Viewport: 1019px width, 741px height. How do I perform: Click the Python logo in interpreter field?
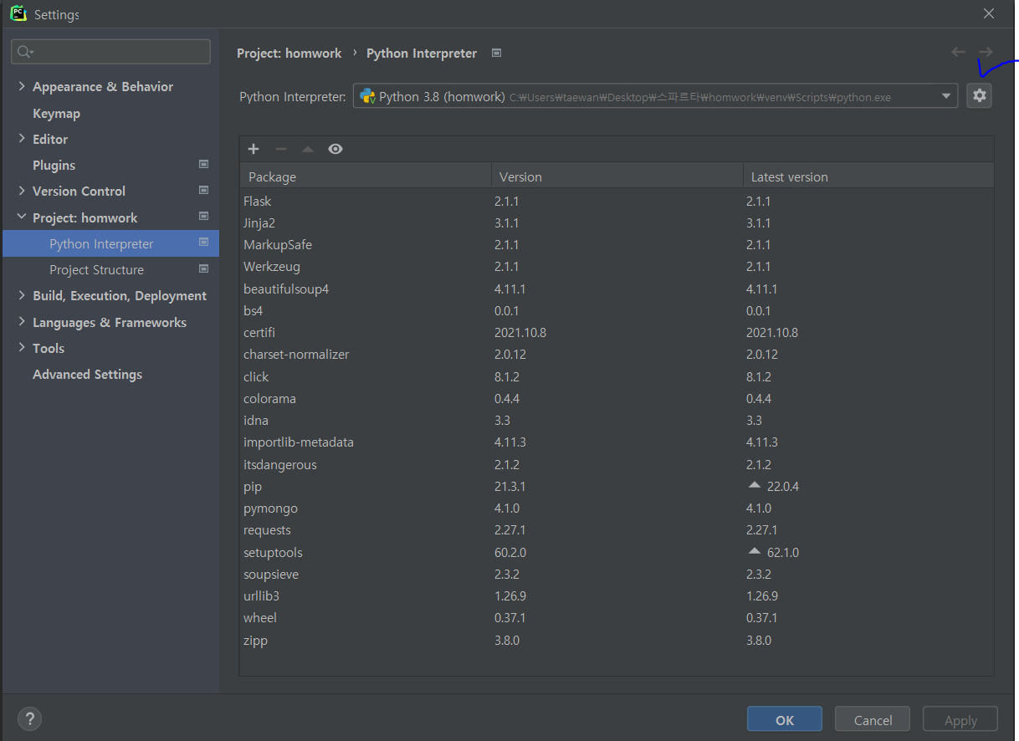click(367, 96)
